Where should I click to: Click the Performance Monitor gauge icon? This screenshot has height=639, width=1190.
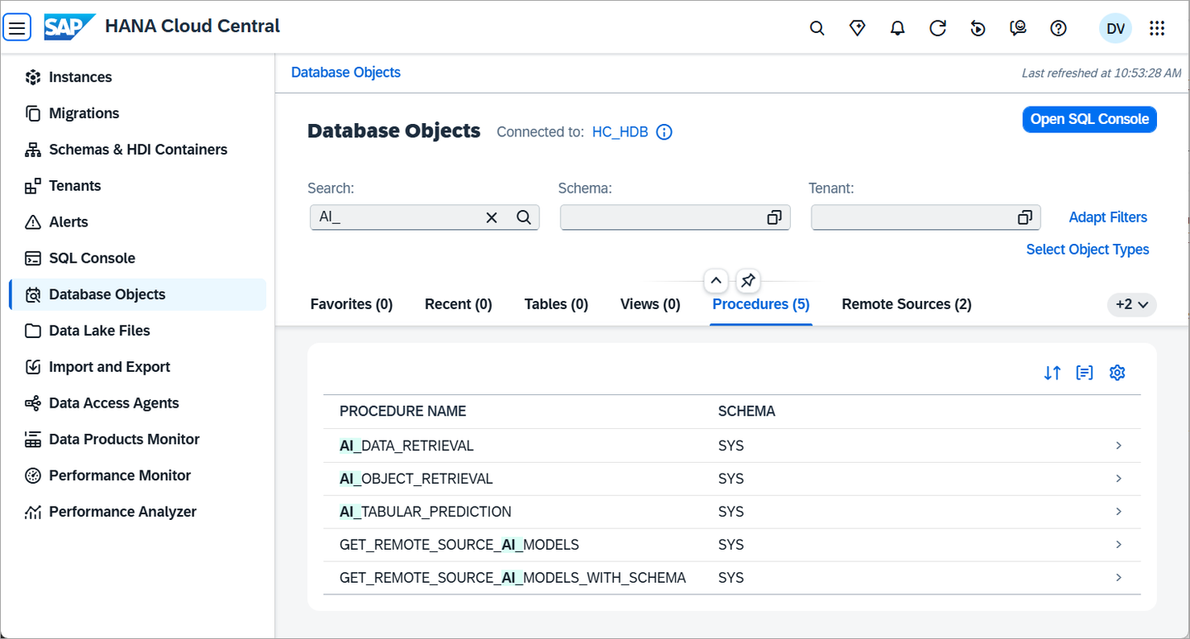(33, 475)
